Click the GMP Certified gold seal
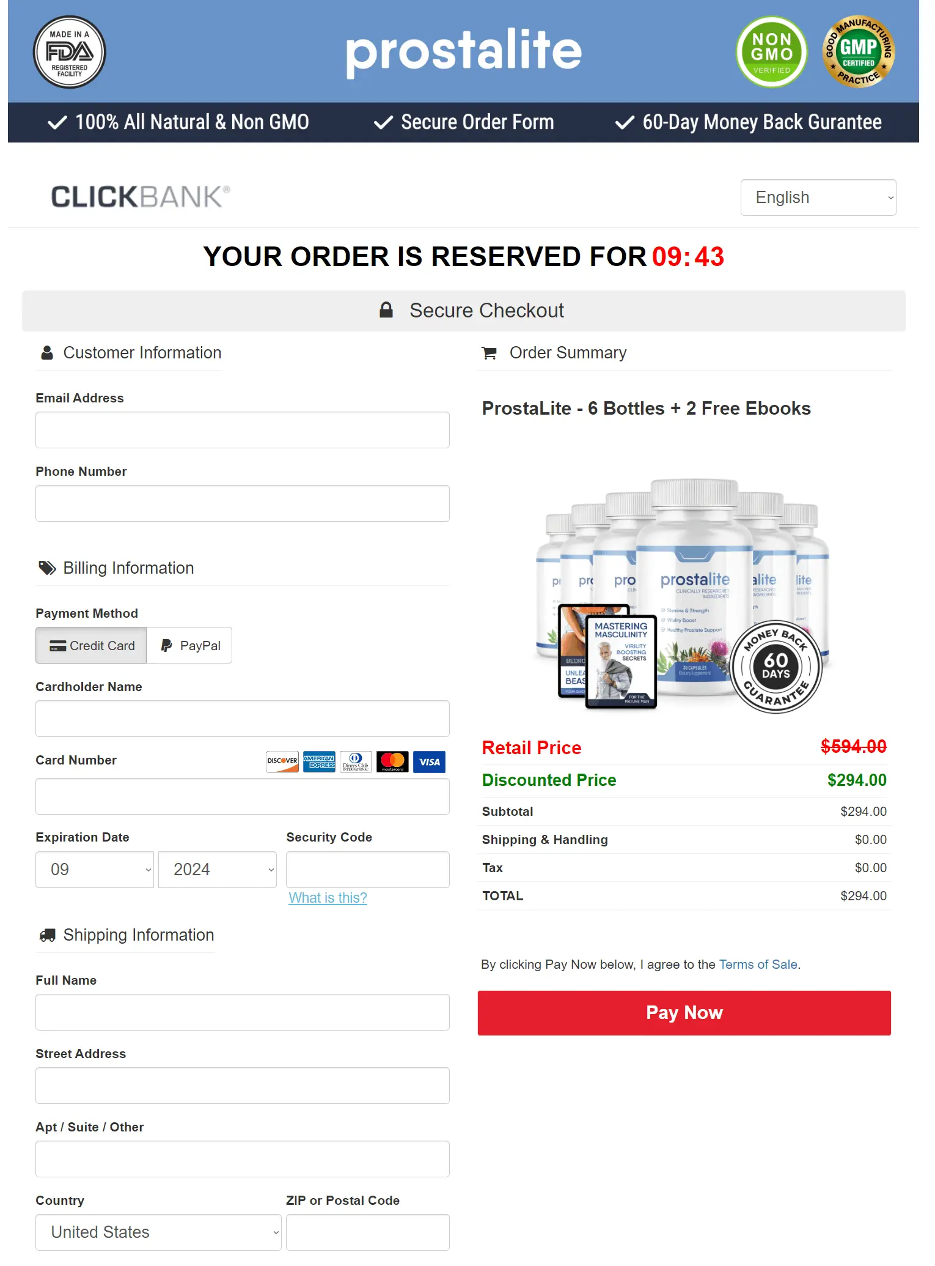This screenshot has width=935, height=1266. 858,52
